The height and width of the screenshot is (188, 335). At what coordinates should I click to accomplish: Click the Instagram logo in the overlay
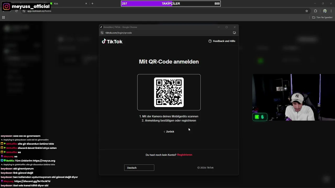(7, 7)
